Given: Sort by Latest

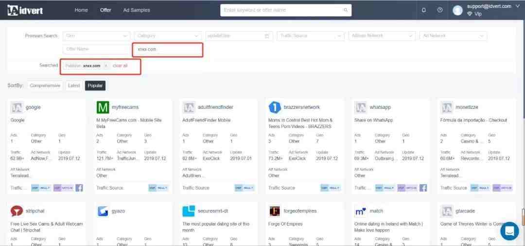Looking at the screenshot, I should 74,85.
